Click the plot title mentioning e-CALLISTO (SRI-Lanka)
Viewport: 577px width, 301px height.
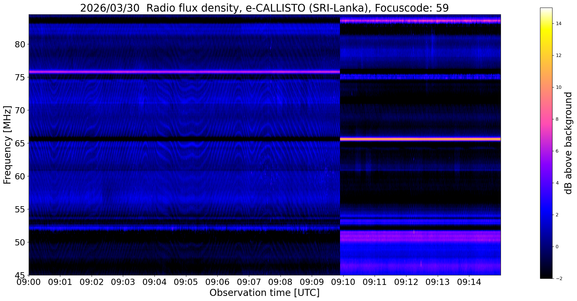[264, 8]
